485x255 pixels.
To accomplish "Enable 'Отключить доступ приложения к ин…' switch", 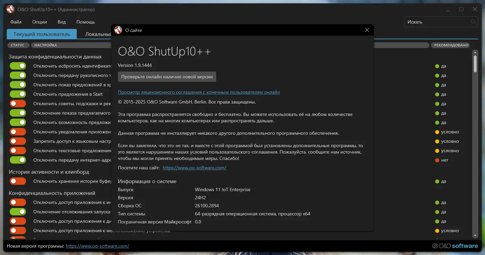I will coord(18,203).
